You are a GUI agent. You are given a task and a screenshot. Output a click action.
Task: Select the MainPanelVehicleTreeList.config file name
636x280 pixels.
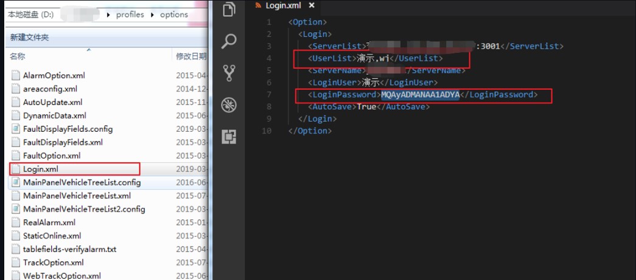click(x=82, y=182)
